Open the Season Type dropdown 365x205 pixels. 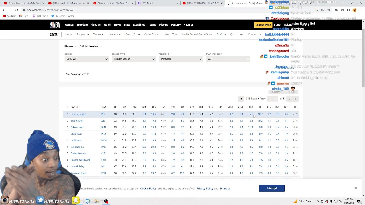134,59
